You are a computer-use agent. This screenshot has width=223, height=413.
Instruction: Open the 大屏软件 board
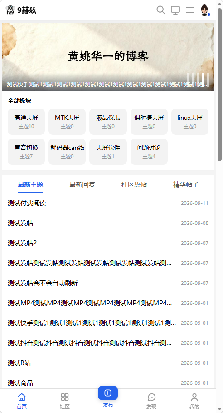[108, 152]
